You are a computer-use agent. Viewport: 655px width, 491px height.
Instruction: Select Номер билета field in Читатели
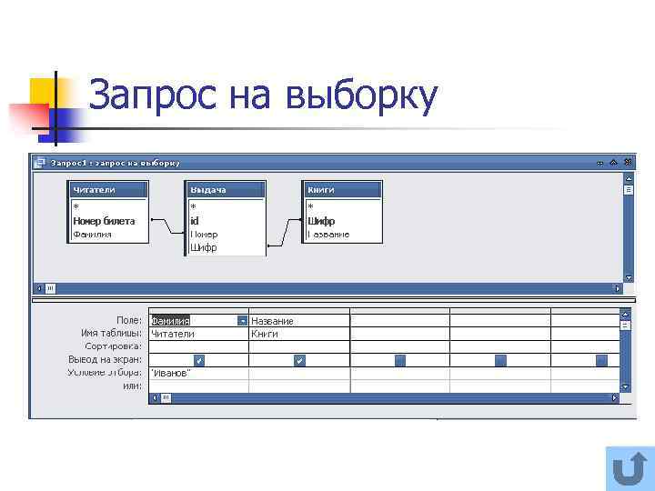tap(104, 221)
